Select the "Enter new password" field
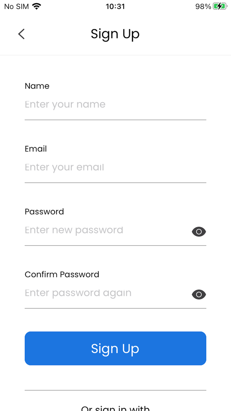The width and height of the screenshot is (231, 411). click(106, 230)
